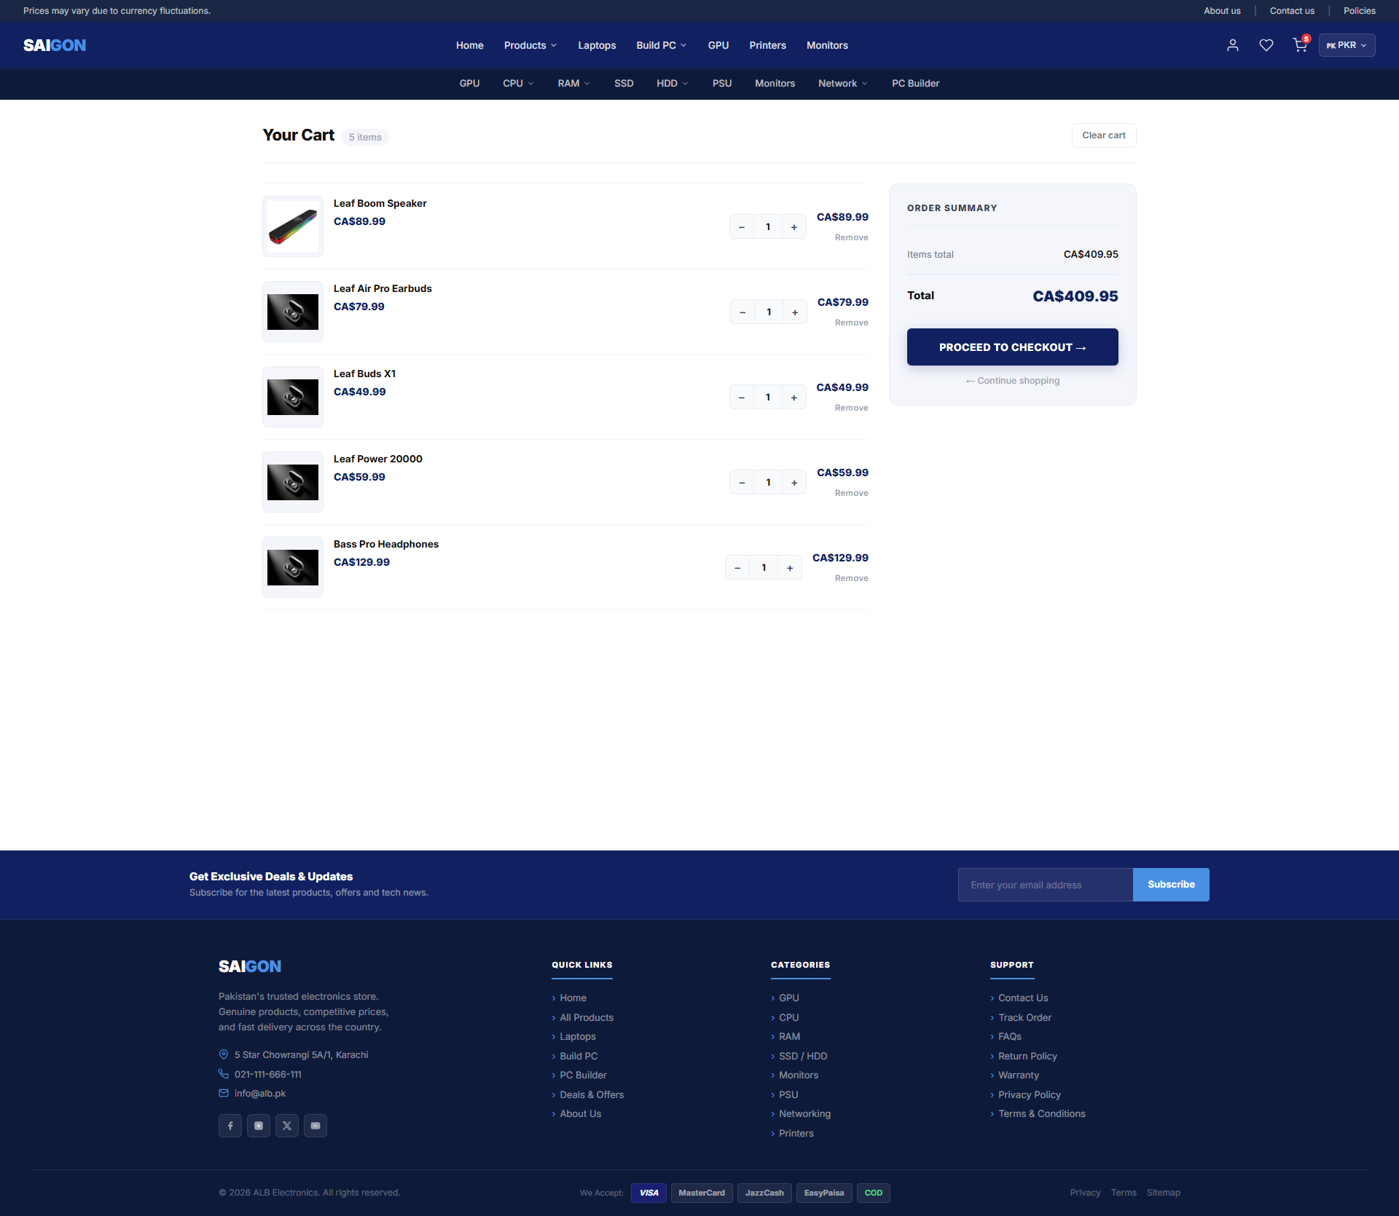Increase Bass Pro Headphones quantity
This screenshot has width=1399, height=1216.
(x=790, y=568)
